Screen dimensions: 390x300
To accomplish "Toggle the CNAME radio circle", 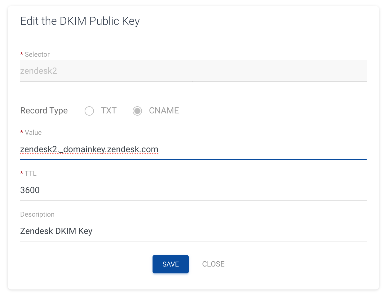I will (x=137, y=111).
